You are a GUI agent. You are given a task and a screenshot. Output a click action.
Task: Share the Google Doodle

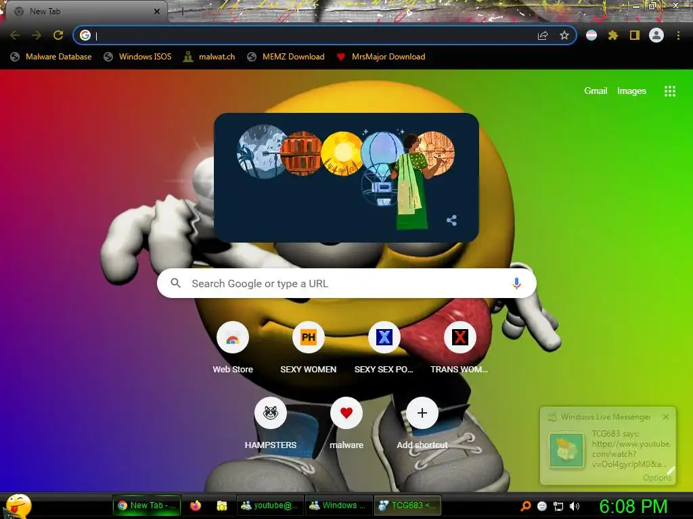[x=451, y=220]
